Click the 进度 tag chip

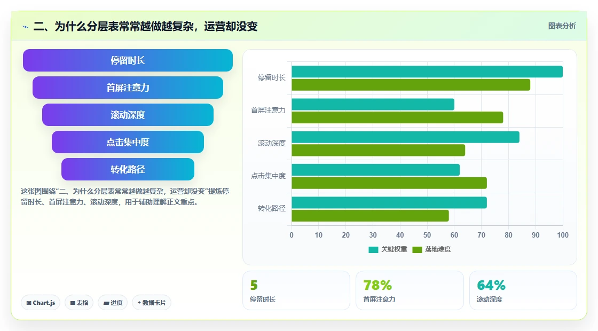(x=113, y=303)
